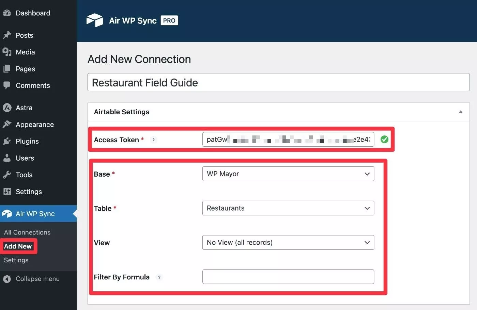477x310 pixels.
Task: Open the Astra menu item
Action: (38, 108)
